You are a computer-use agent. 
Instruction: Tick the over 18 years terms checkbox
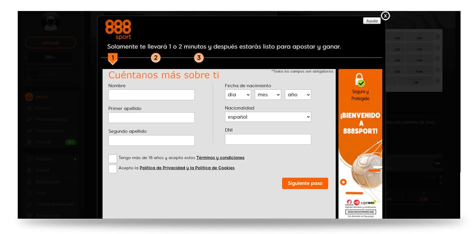tap(112, 159)
